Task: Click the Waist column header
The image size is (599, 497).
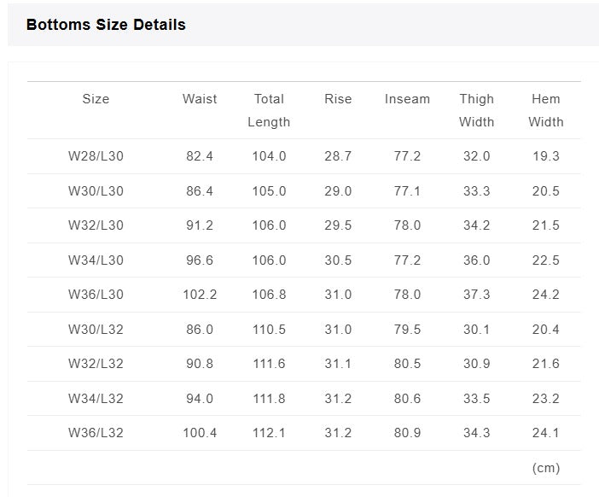Action: (x=200, y=99)
